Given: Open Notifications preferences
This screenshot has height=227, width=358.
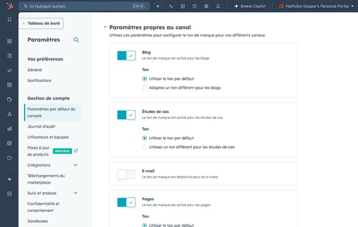Looking at the screenshot, I should pos(39,81).
